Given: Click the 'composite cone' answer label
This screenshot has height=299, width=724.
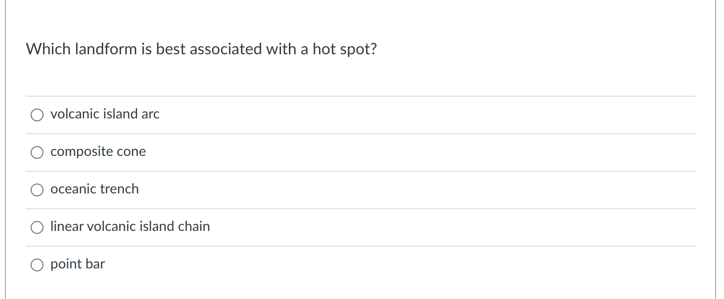Looking at the screenshot, I should 98,151.
